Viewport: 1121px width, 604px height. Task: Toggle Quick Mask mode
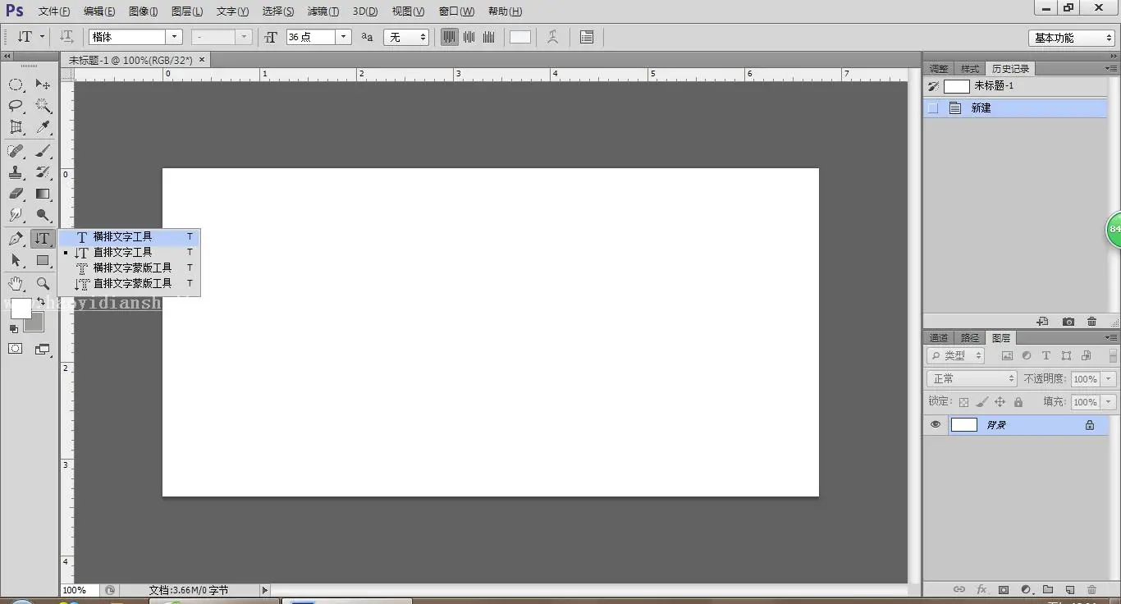pyautogui.click(x=16, y=349)
